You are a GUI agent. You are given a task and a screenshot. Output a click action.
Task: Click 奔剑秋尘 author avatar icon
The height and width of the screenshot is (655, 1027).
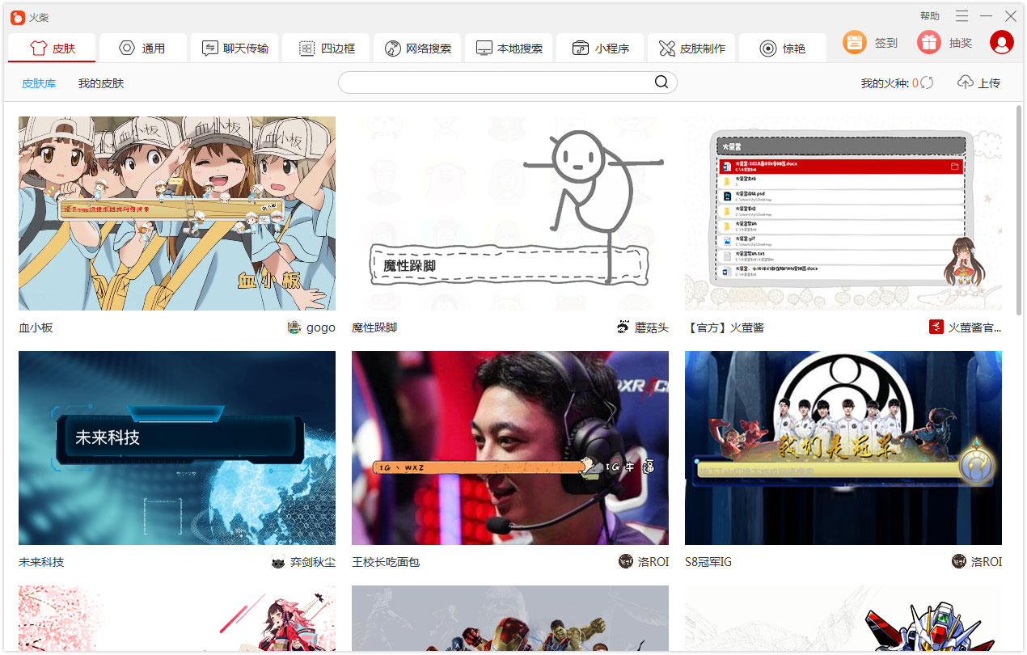point(278,562)
